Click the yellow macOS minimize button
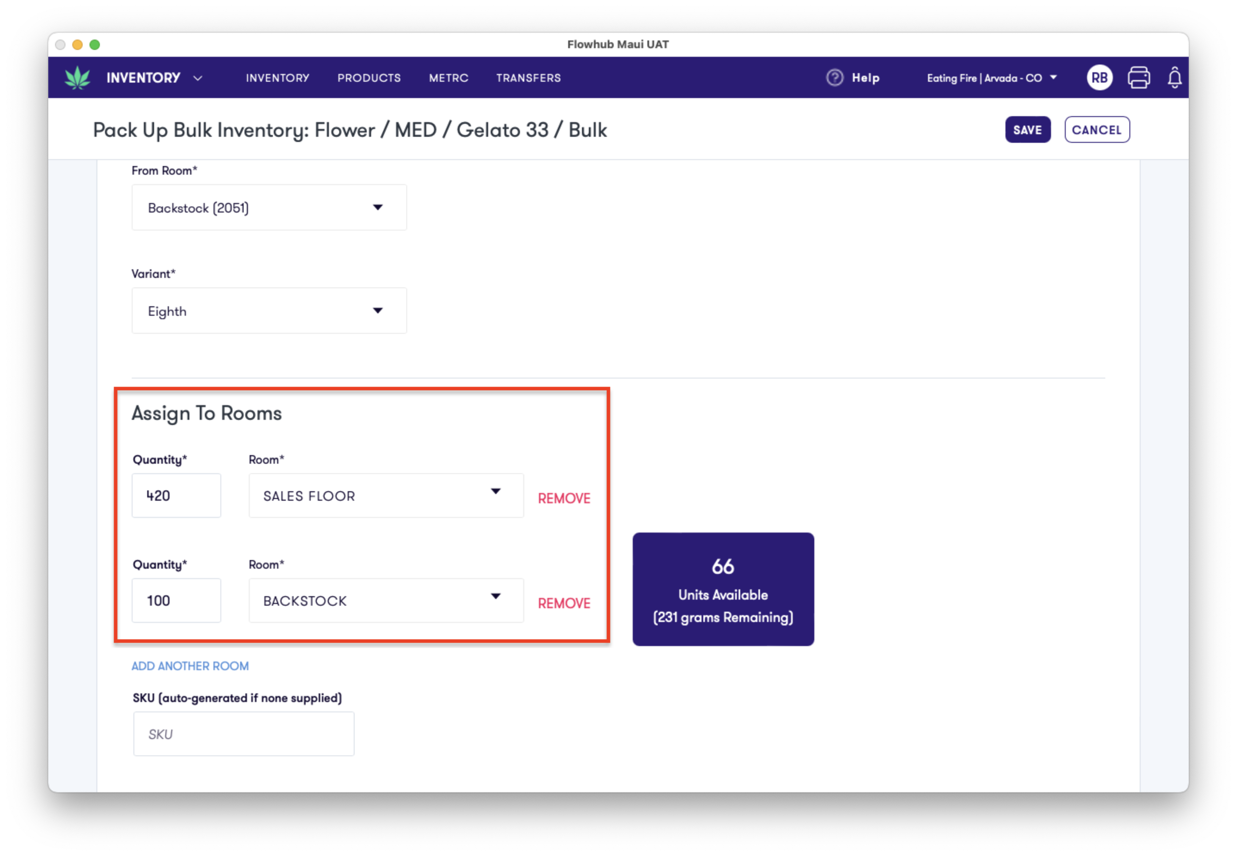Image resolution: width=1237 pixels, height=856 pixels. (x=77, y=44)
